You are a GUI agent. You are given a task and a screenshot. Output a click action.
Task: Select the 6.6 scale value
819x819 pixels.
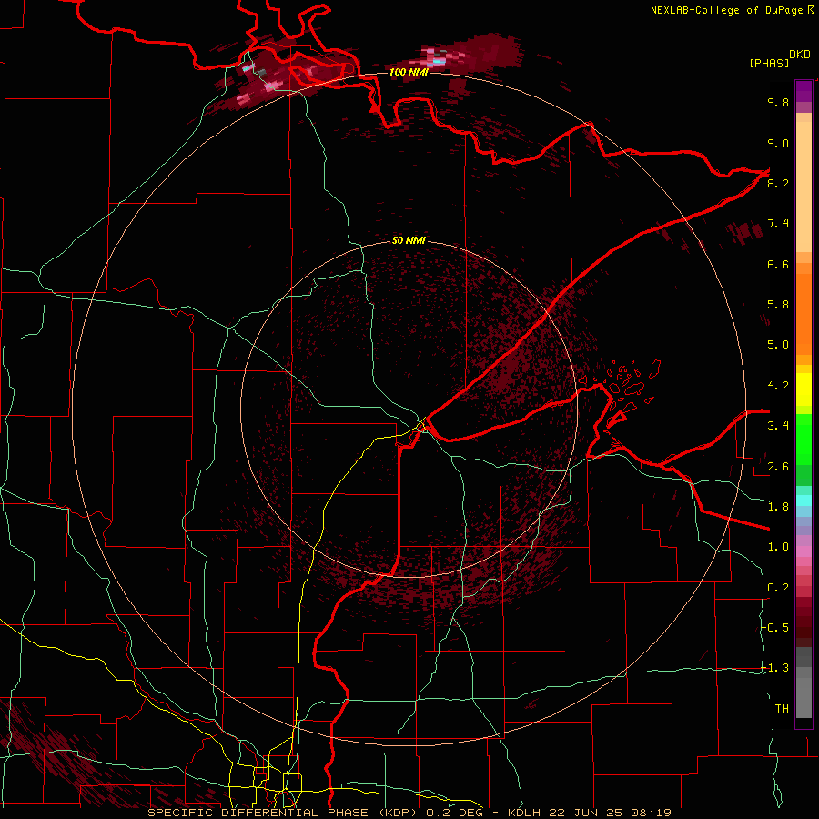pyautogui.click(x=778, y=264)
